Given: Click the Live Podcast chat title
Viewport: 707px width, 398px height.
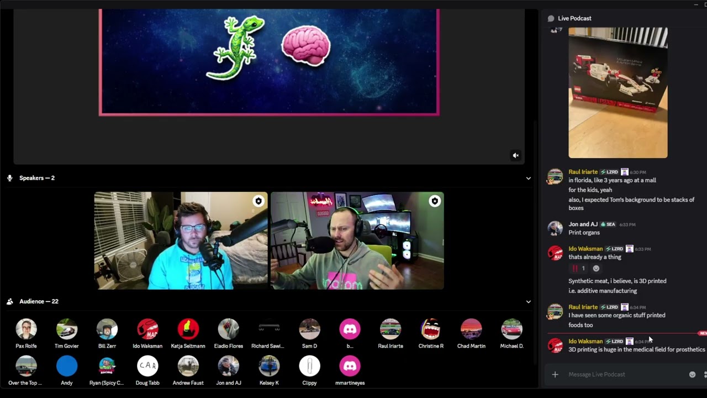Looking at the screenshot, I should click(574, 18).
